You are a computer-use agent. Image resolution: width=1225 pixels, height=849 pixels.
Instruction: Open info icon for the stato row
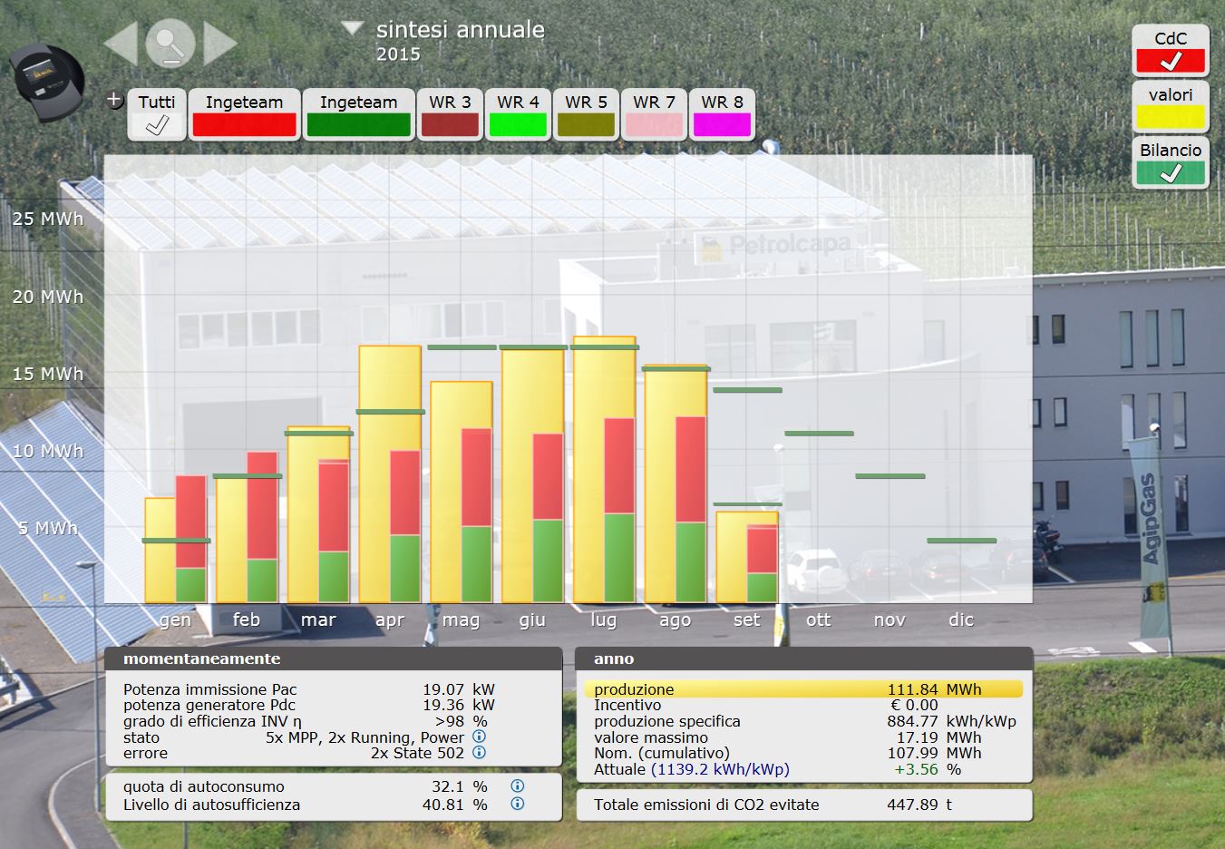pyautogui.click(x=480, y=737)
